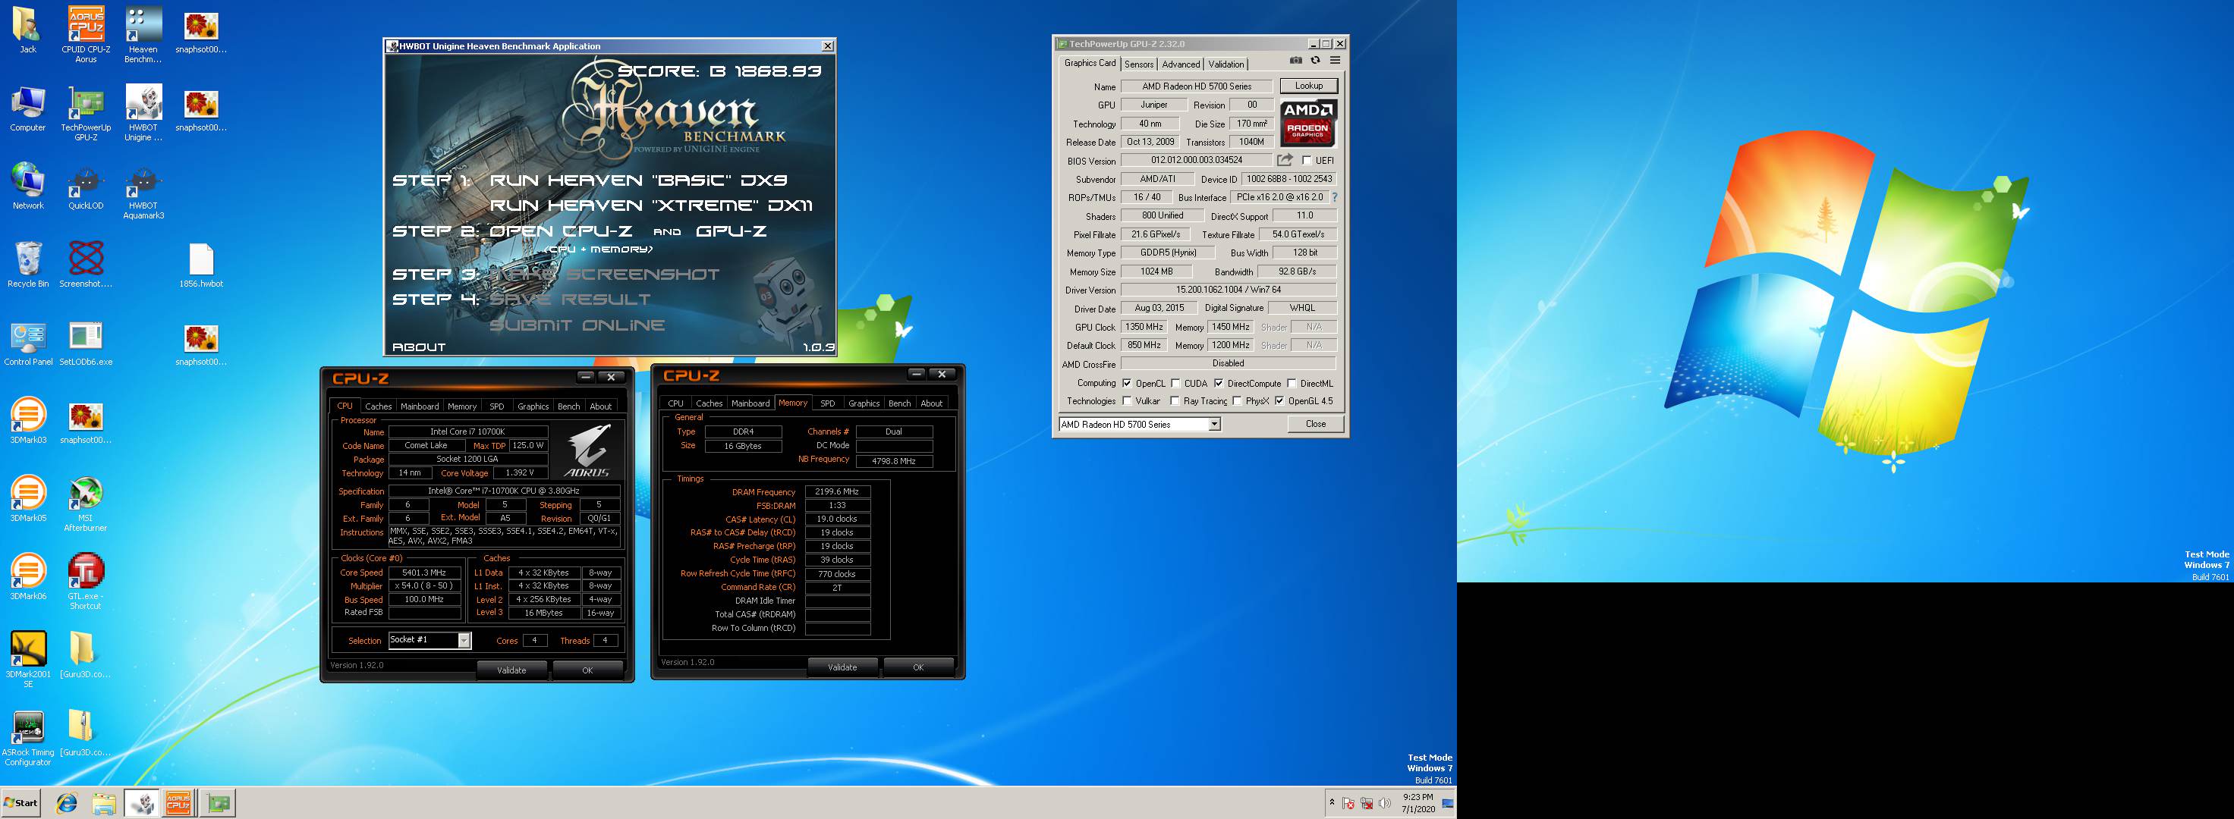Image resolution: width=2234 pixels, height=819 pixels.
Task: Launch 3DMark05 desktop shortcut
Action: (28, 499)
